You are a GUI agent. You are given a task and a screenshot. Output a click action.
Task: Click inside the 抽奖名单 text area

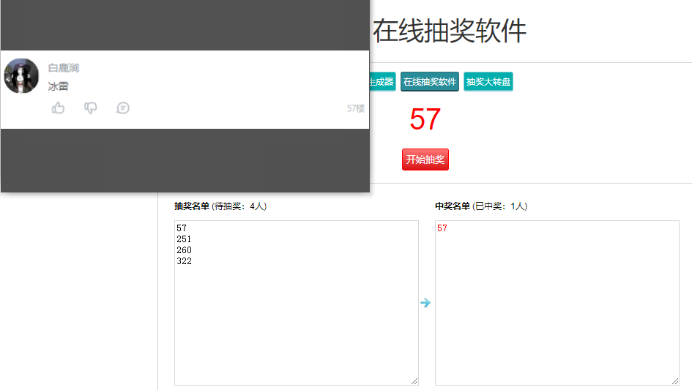coord(297,303)
